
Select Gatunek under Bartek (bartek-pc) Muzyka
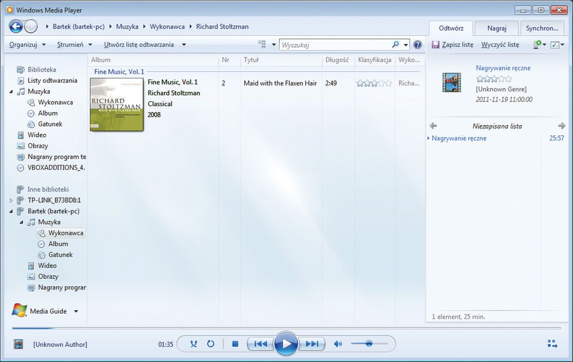tap(61, 255)
